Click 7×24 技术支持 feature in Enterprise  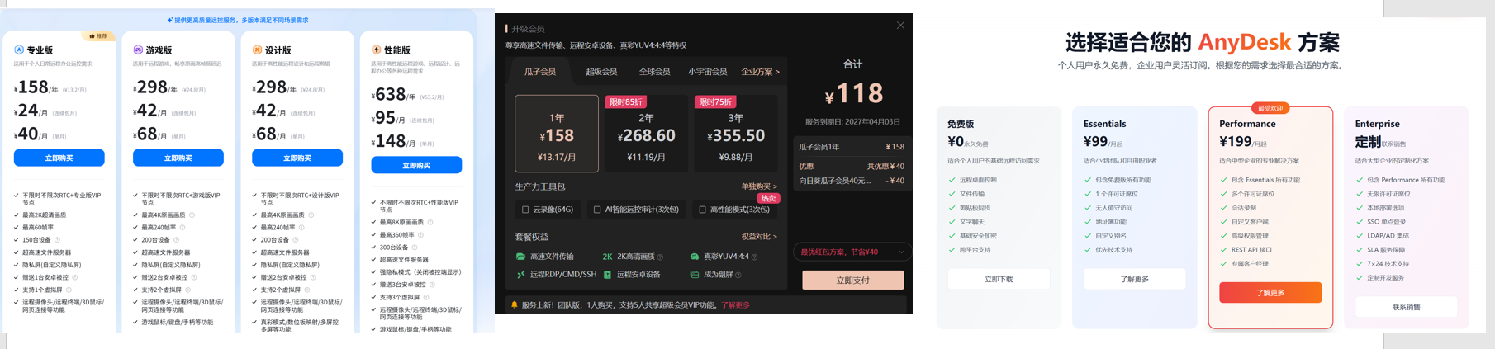click(x=1388, y=264)
